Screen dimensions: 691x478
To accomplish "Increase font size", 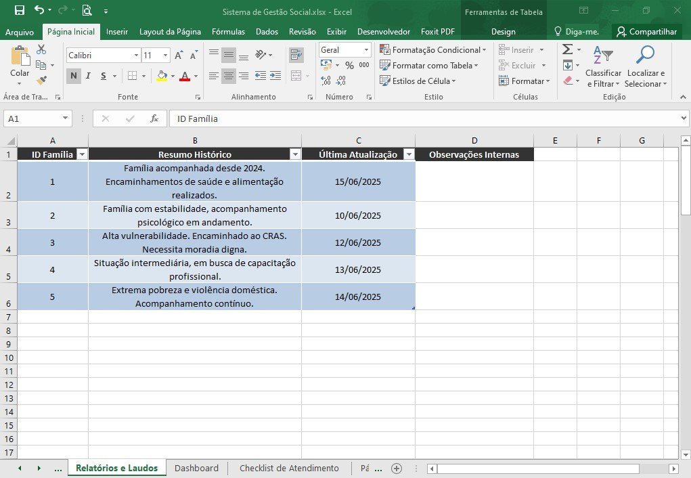I will coord(179,55).
